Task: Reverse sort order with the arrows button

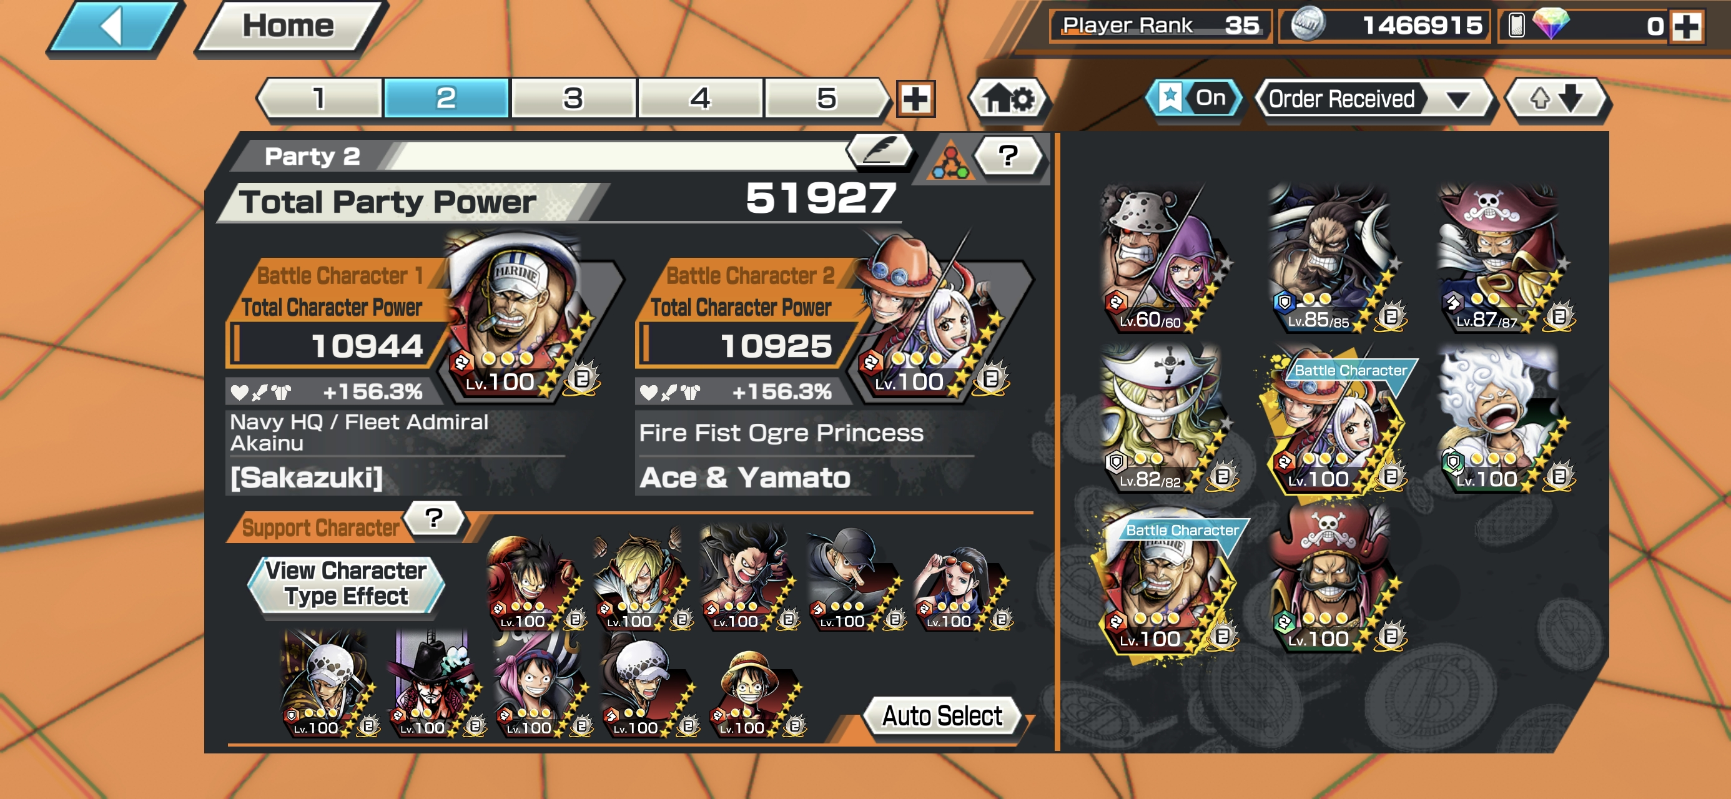Action: pyautogui.click(x=1556, y=99)
